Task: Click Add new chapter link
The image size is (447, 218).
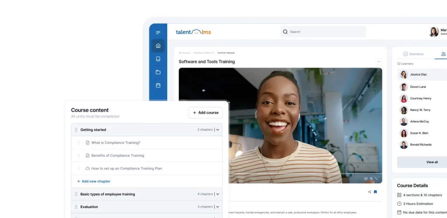Action: coord(93,181)
